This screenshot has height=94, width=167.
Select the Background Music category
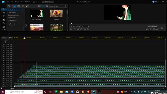(x=13, y=15)
